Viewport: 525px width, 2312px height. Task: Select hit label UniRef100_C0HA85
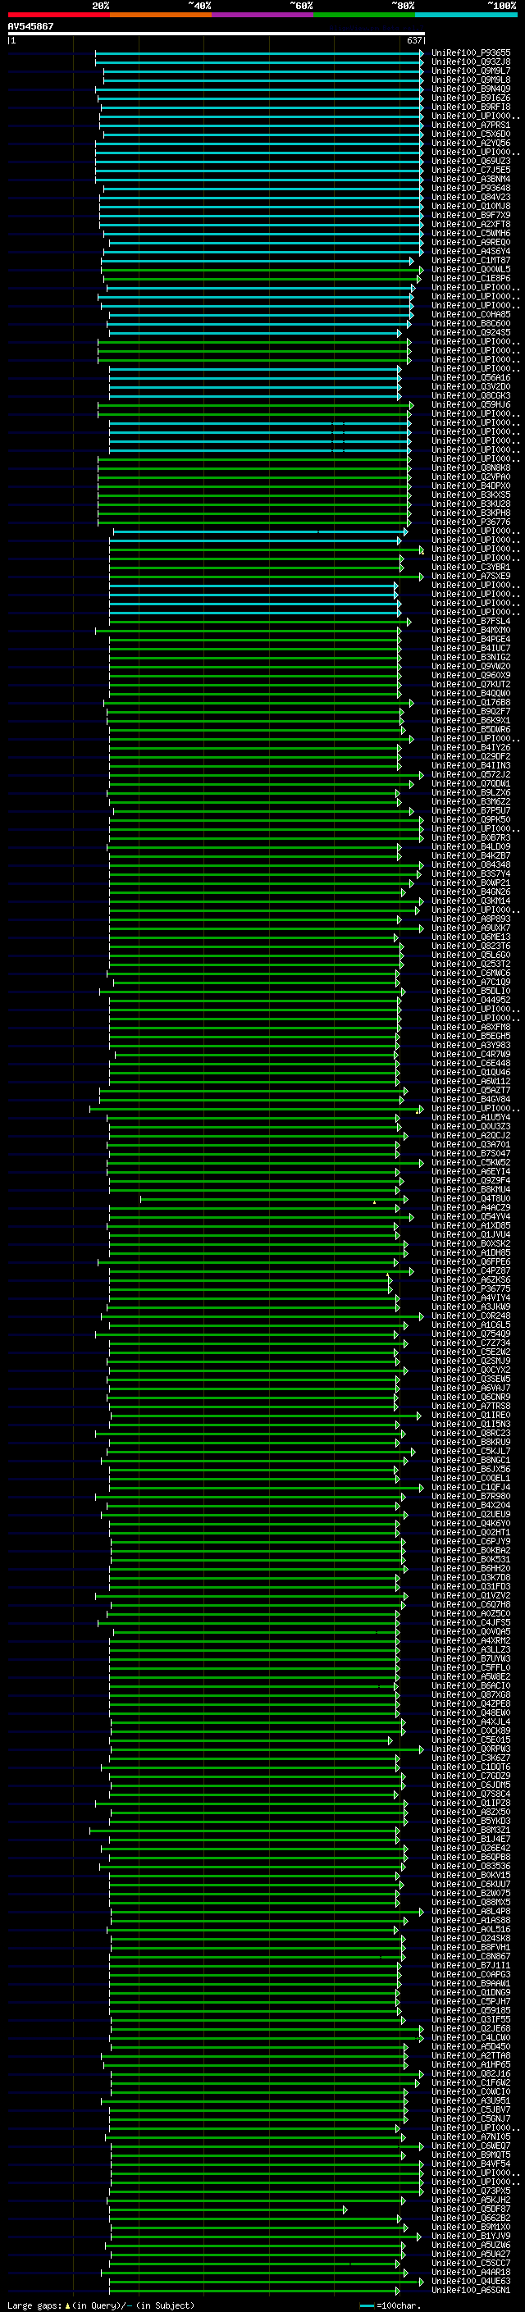click(x=471, y=314)
